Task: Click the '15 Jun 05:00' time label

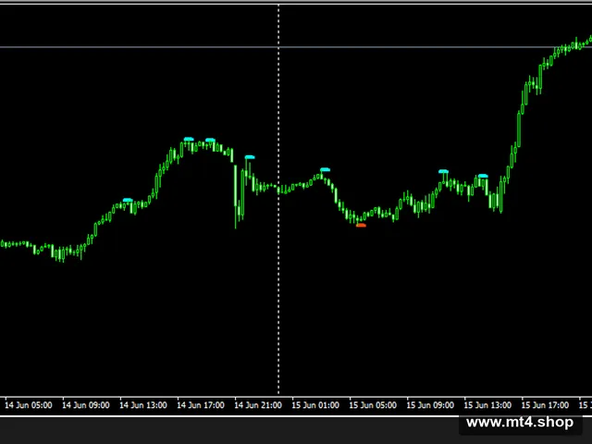Action: click(x=373, y=405)
